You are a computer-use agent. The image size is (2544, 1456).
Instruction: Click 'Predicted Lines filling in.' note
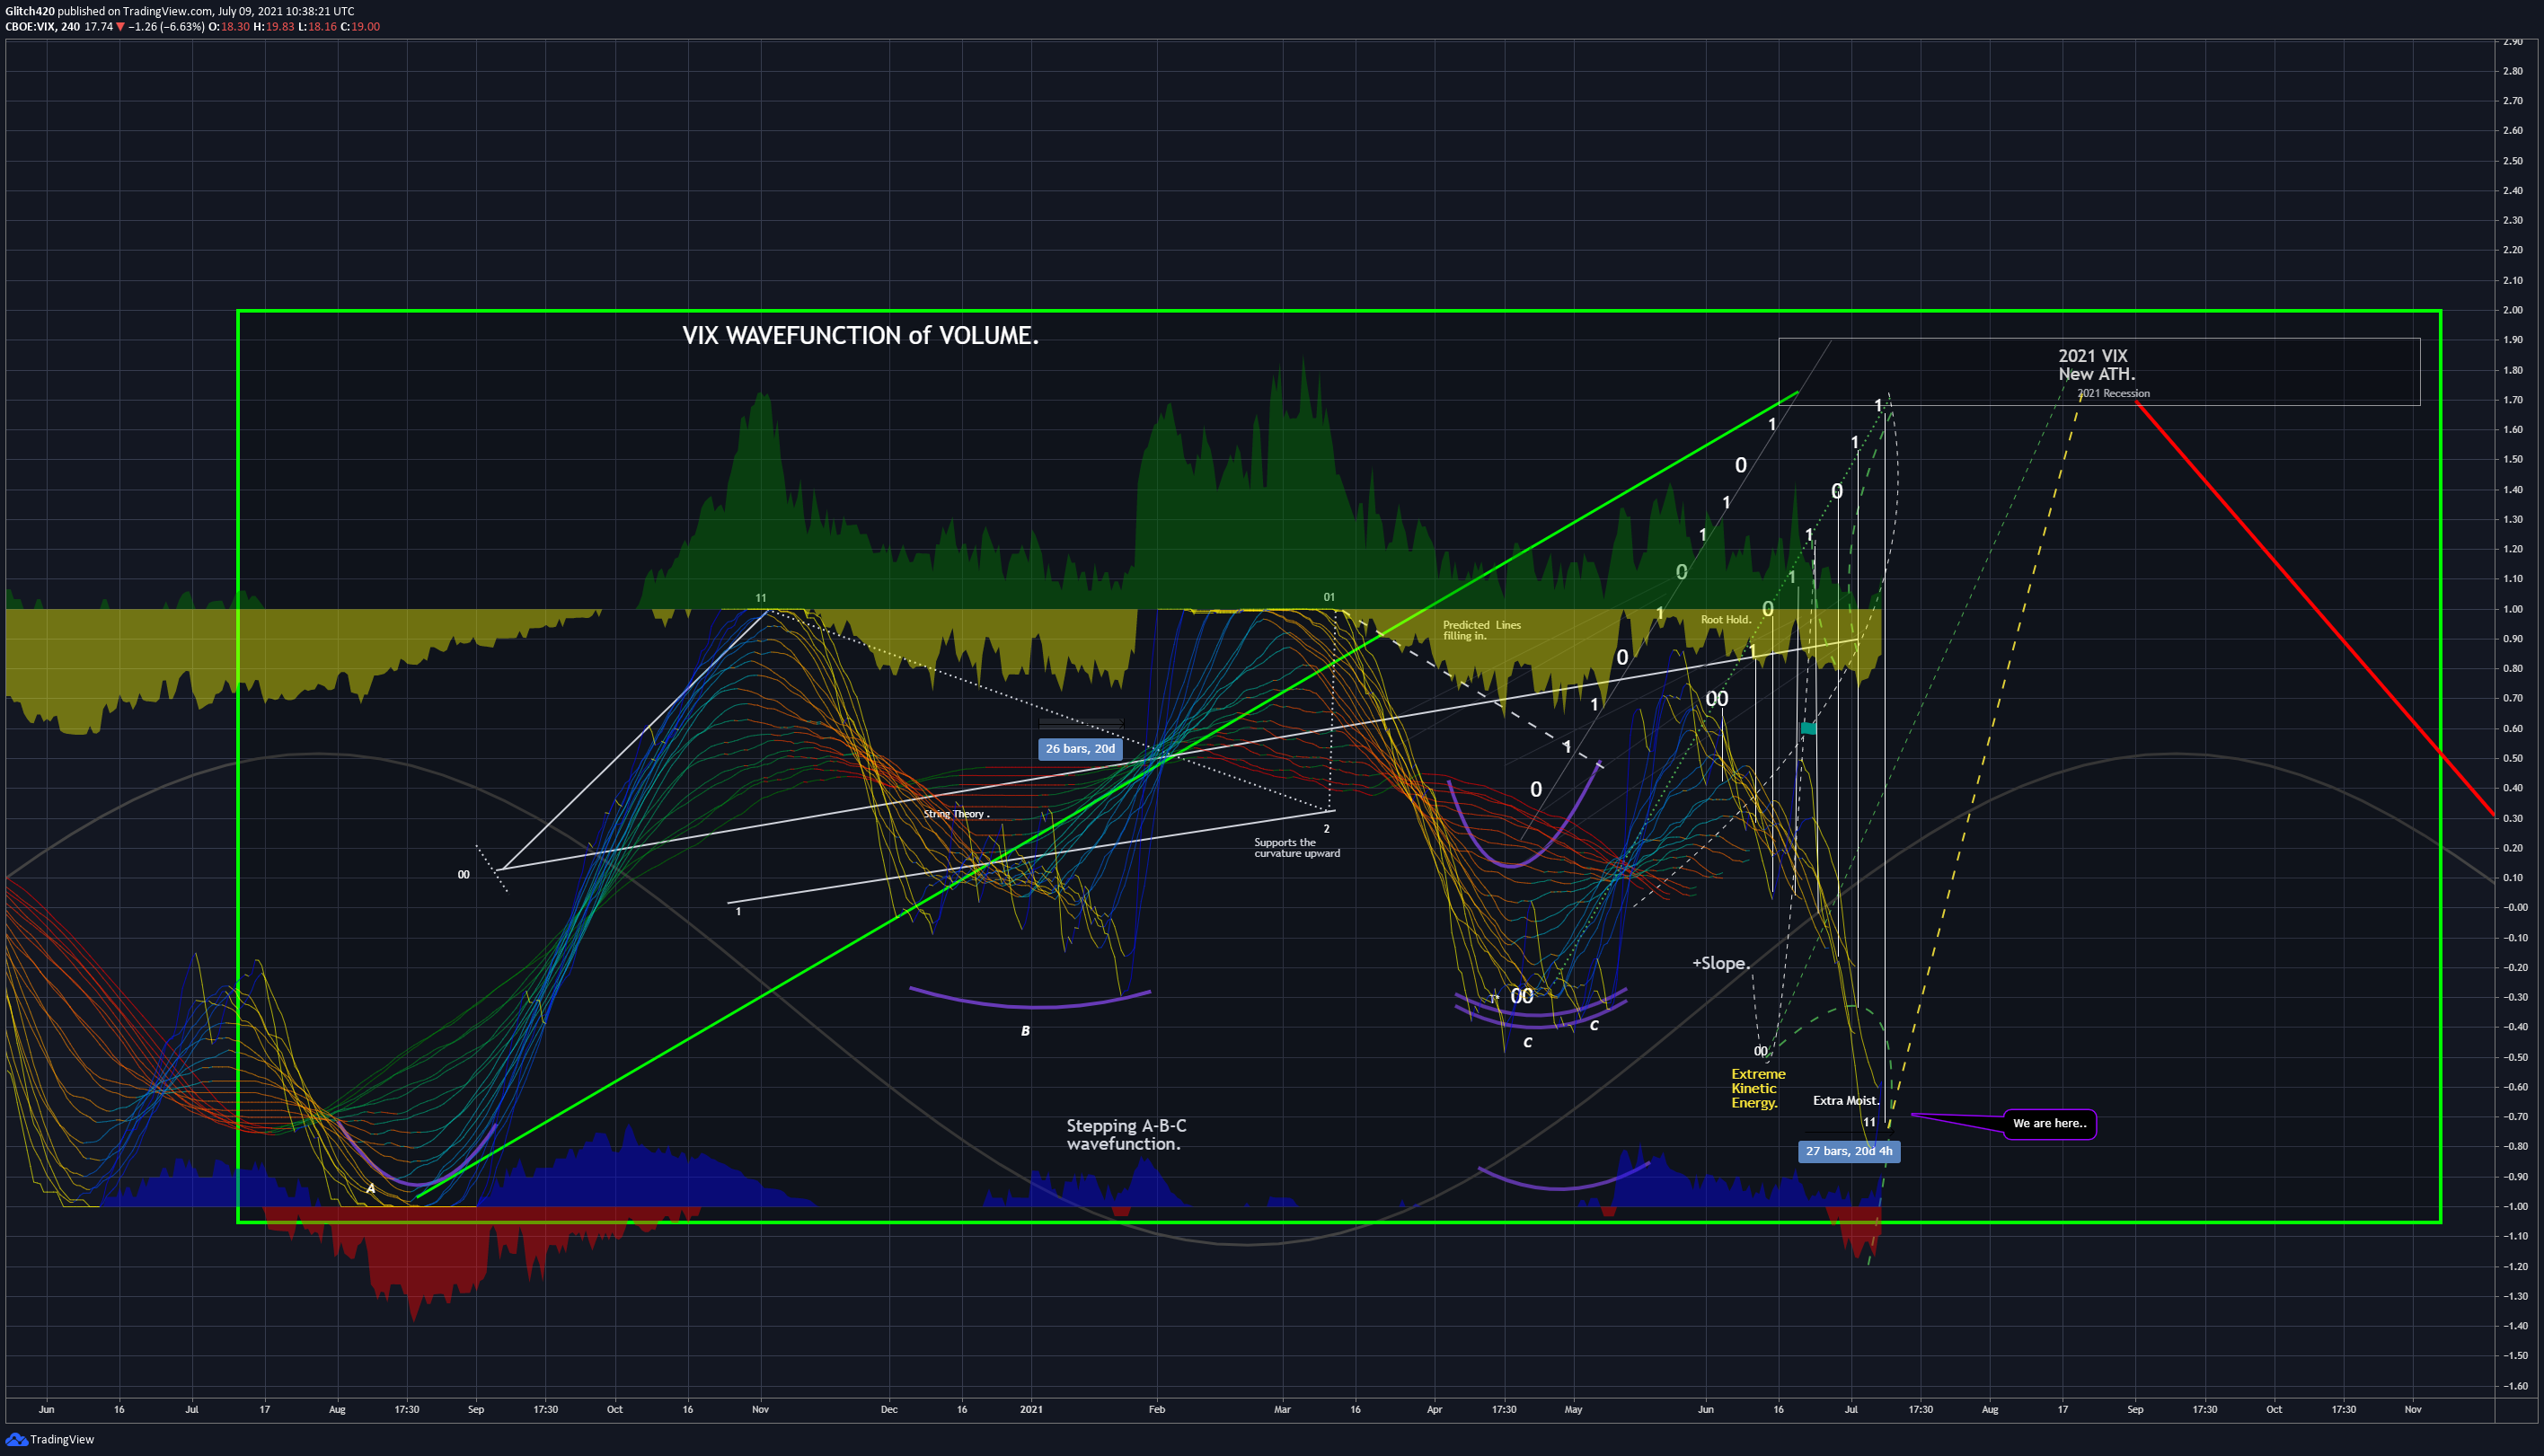1481,630
